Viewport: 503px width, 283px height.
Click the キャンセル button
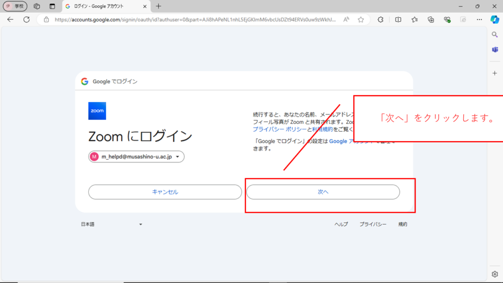tap(165, 192)
